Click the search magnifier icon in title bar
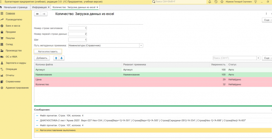This screenshot has width=272, height=139. tap(154, 2)
